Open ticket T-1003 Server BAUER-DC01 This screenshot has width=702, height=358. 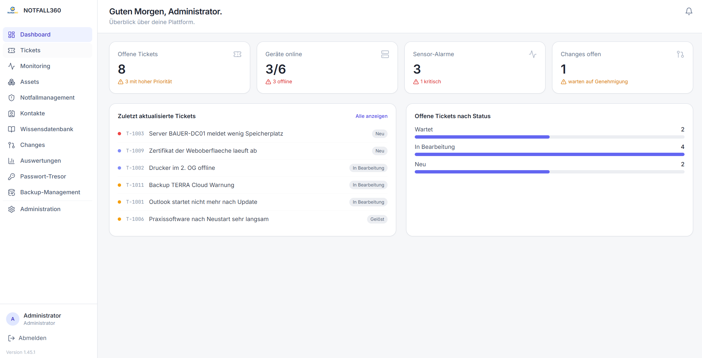pos(253,134)
